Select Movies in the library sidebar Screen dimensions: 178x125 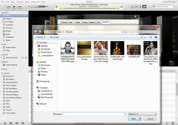[x=9, y=19]
